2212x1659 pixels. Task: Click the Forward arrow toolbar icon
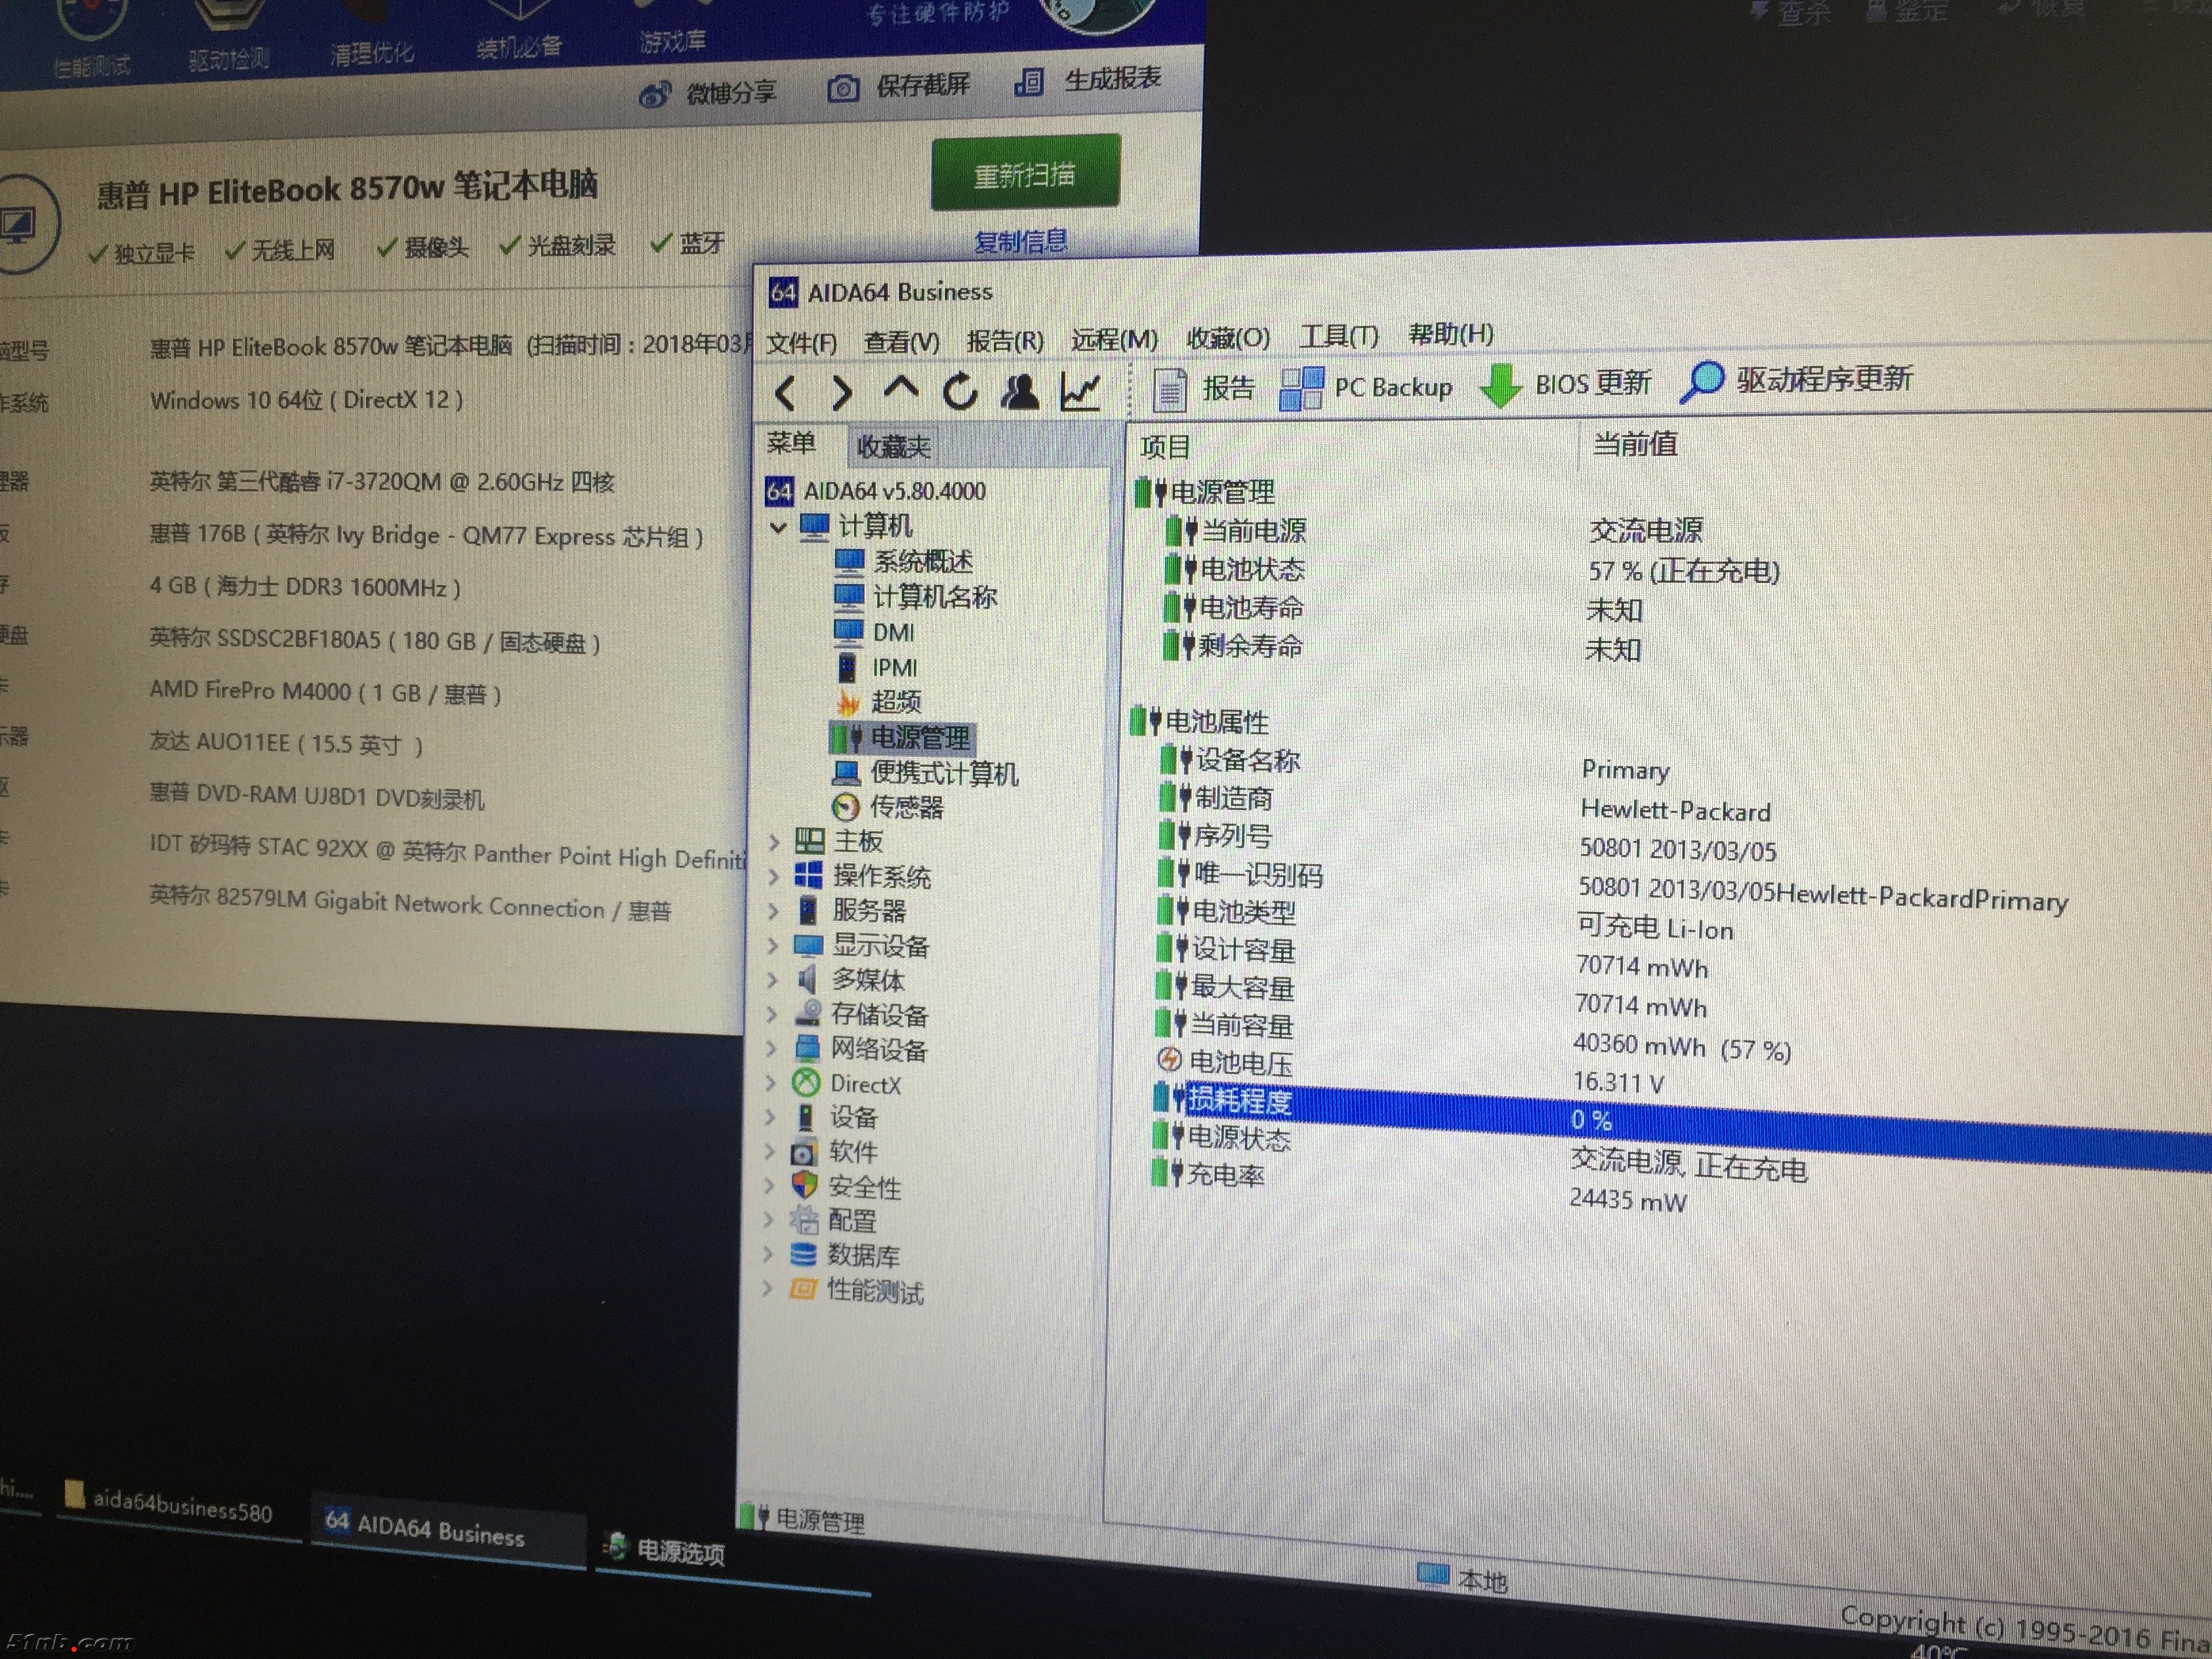click(842, 393)
